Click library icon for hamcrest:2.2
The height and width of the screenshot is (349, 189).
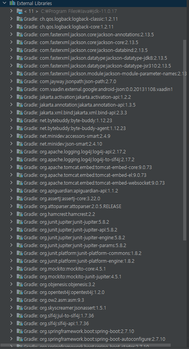20,214
